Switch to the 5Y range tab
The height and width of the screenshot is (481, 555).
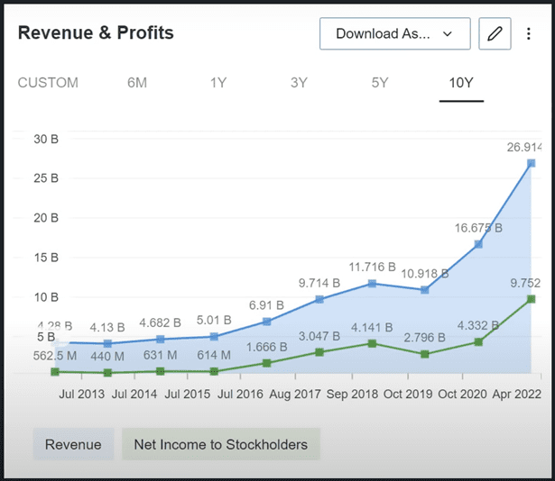click(x=380, y=83)
